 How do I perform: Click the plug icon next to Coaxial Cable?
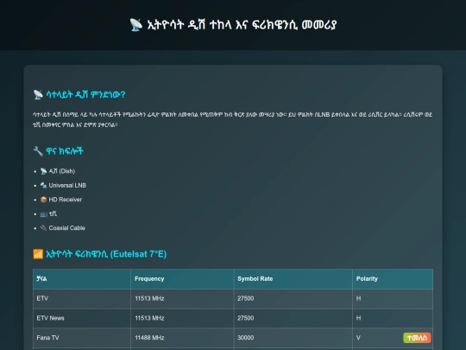43,228
